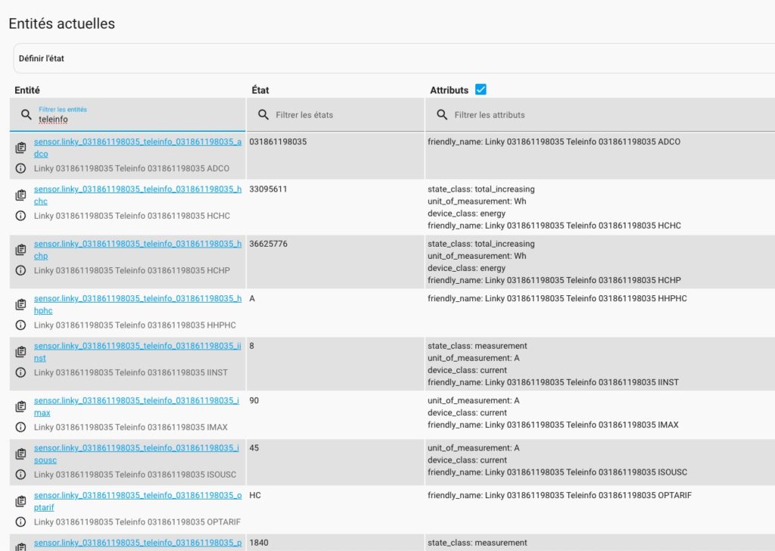Show info for the OPTARIF sensor
The image size is (775, 551).
coord(20,521)
